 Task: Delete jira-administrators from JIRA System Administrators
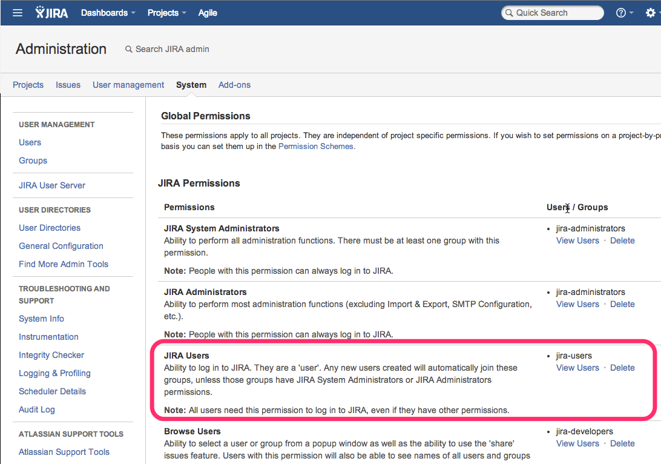point(622,241)
